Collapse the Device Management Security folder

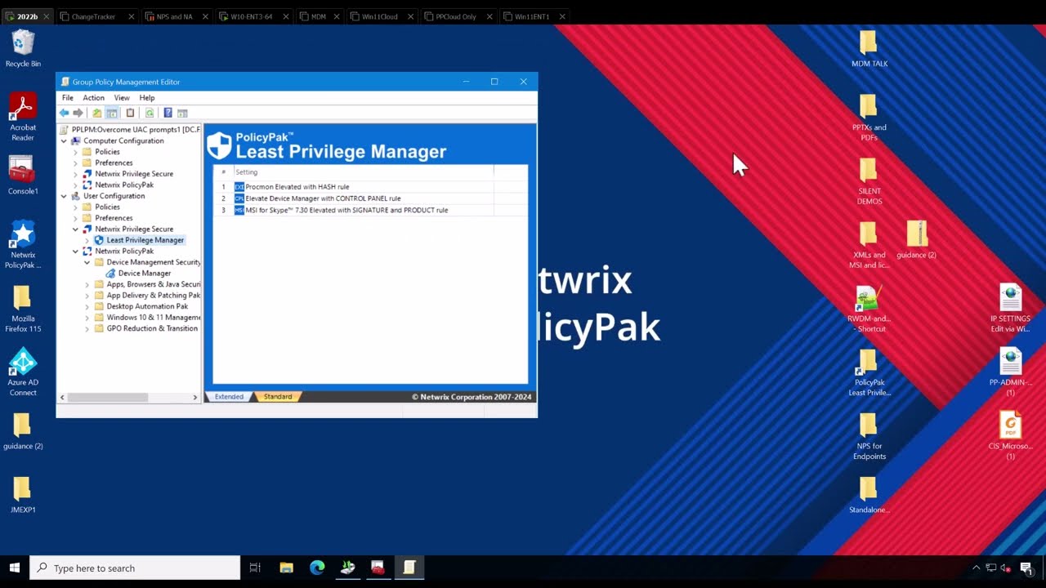pyautogui.click(x=87, y=262)
